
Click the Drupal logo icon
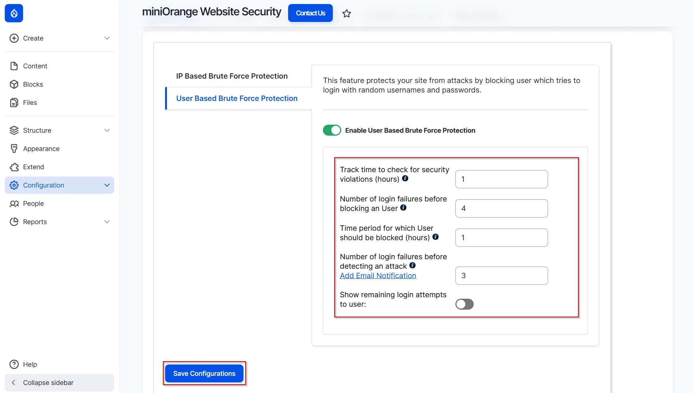[14, 13]
